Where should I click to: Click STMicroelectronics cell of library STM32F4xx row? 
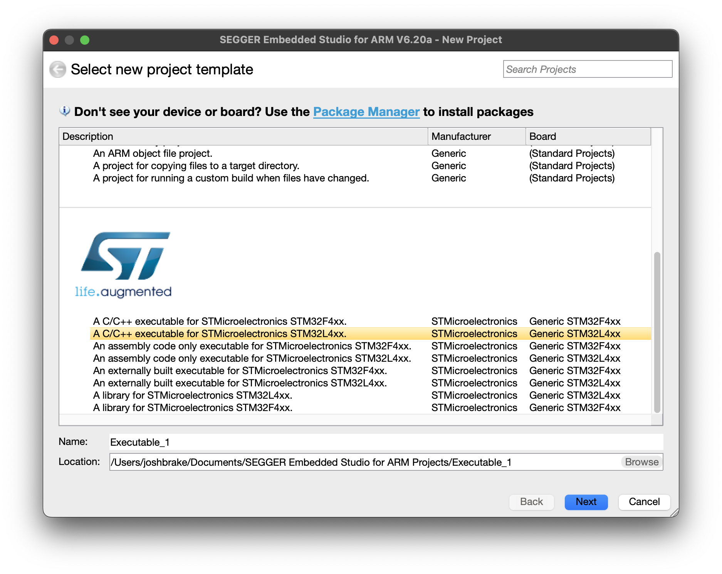pos(474,408)
